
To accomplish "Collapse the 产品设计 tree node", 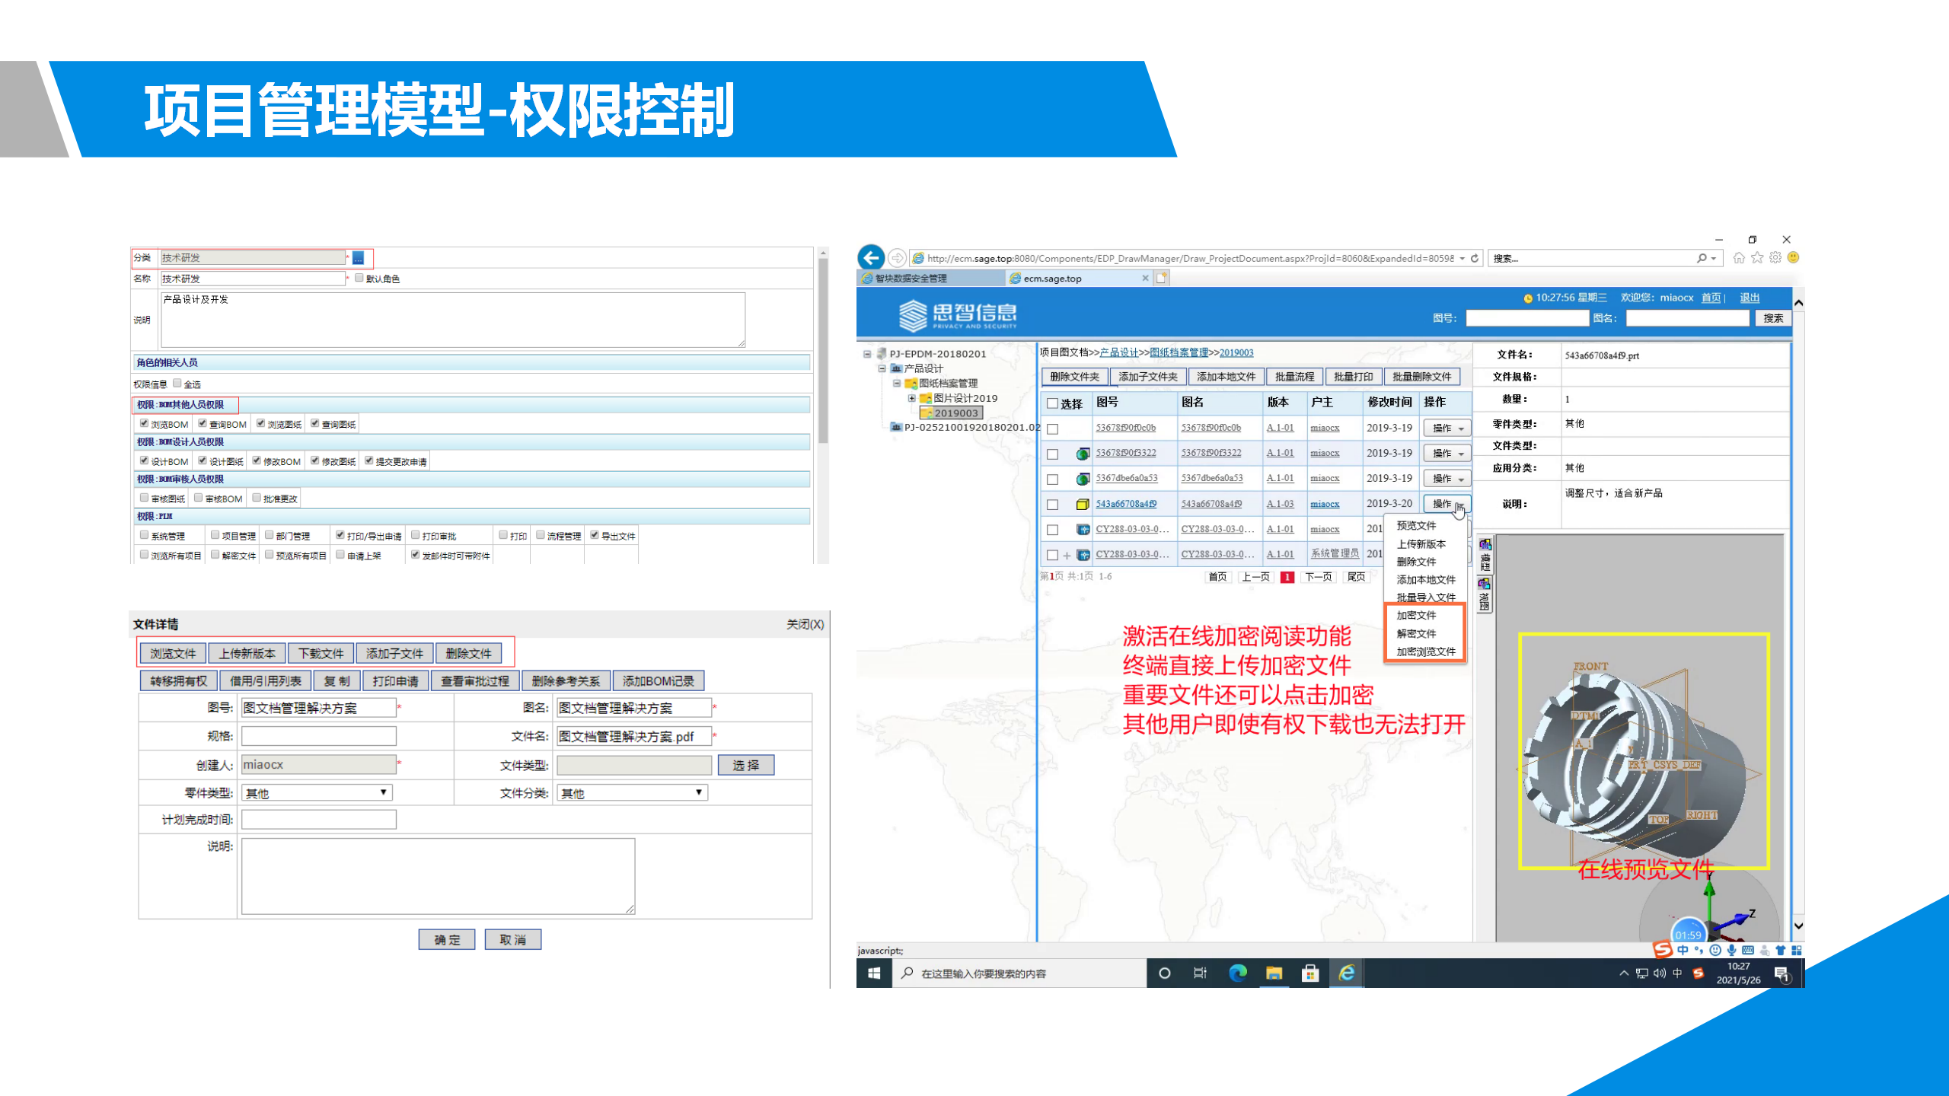I will tap(882, 368).
